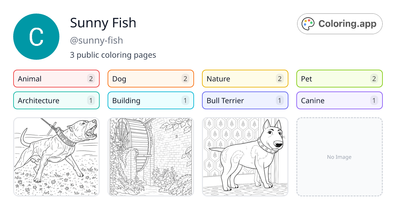The image size is (396, 208).
Task: Select the Animal category chip
Action: 56,79
